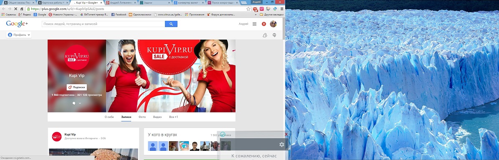Open Kupi Vip post author name
Image resolution: width=499 pixels, height=160 pixels.
[x=70, y=134]
